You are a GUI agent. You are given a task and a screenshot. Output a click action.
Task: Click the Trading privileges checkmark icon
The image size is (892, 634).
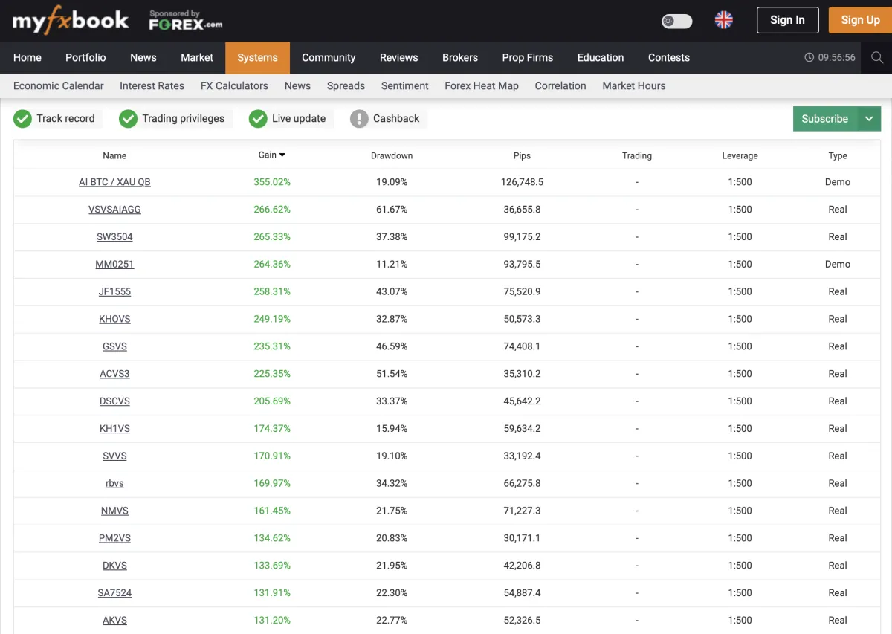(x=129, y=118)
